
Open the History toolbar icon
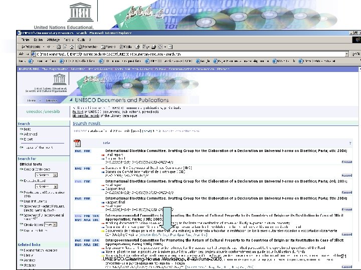pos(137,47)
